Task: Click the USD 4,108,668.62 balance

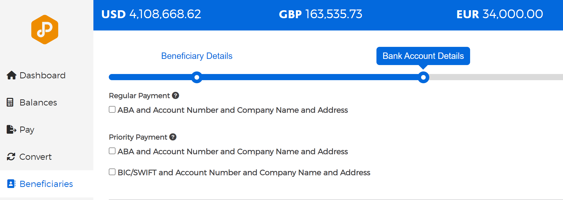Action: (x=151, y=14)
